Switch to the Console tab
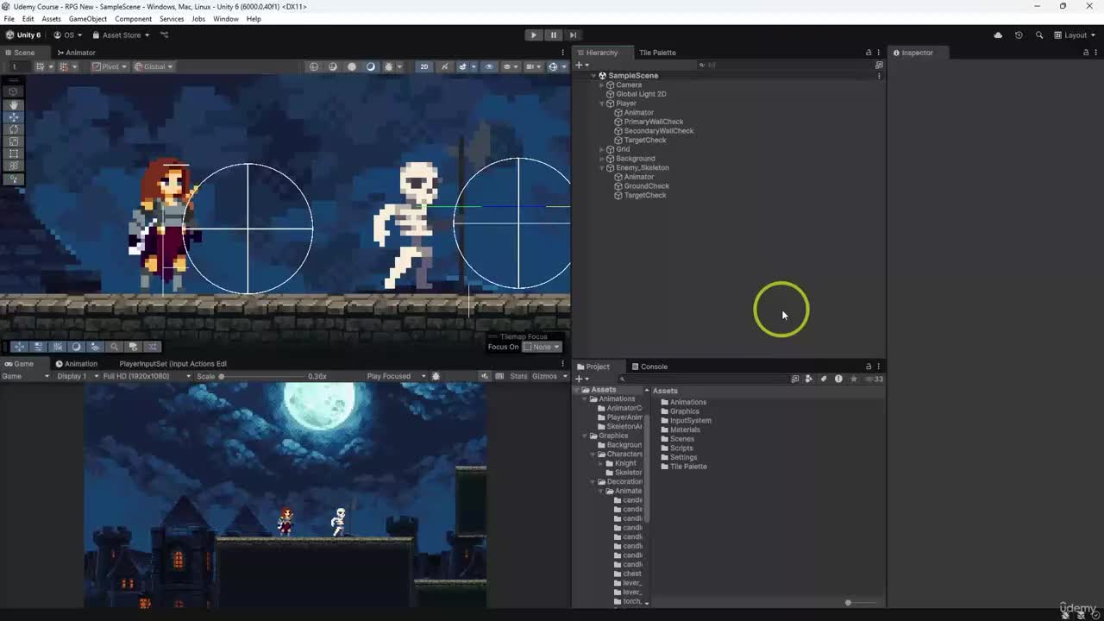The height and width of the screenshot is (621, 1104). (x=649, y=367)
